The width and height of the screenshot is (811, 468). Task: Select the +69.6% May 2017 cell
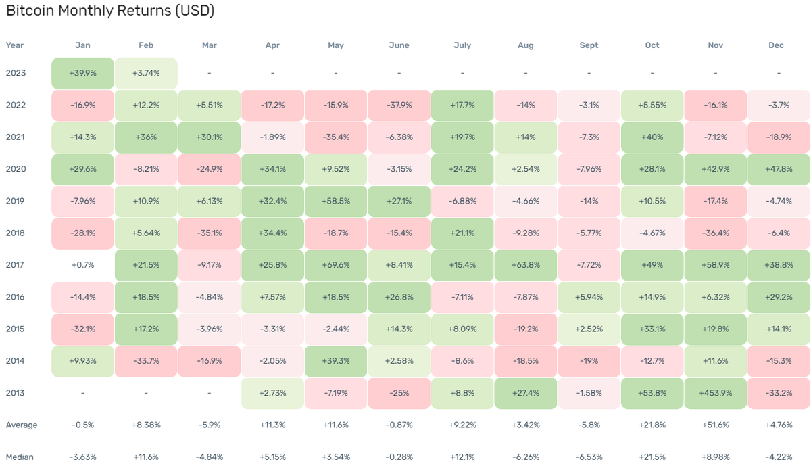pyautogui.click(x=336, y=265)
